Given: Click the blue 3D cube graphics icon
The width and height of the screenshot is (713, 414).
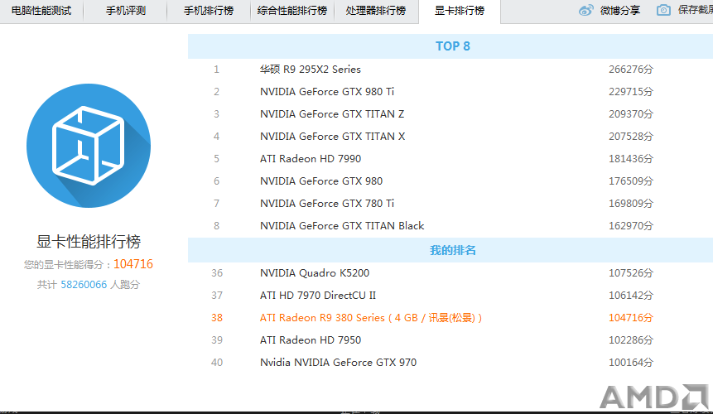Looking at the screenshot, I should [89, 146].
